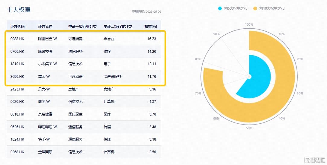Image resolution: width=327 pixels, height=165 pixels.
Task: Click 美团-W in the name column
Action: click(44, 76)
